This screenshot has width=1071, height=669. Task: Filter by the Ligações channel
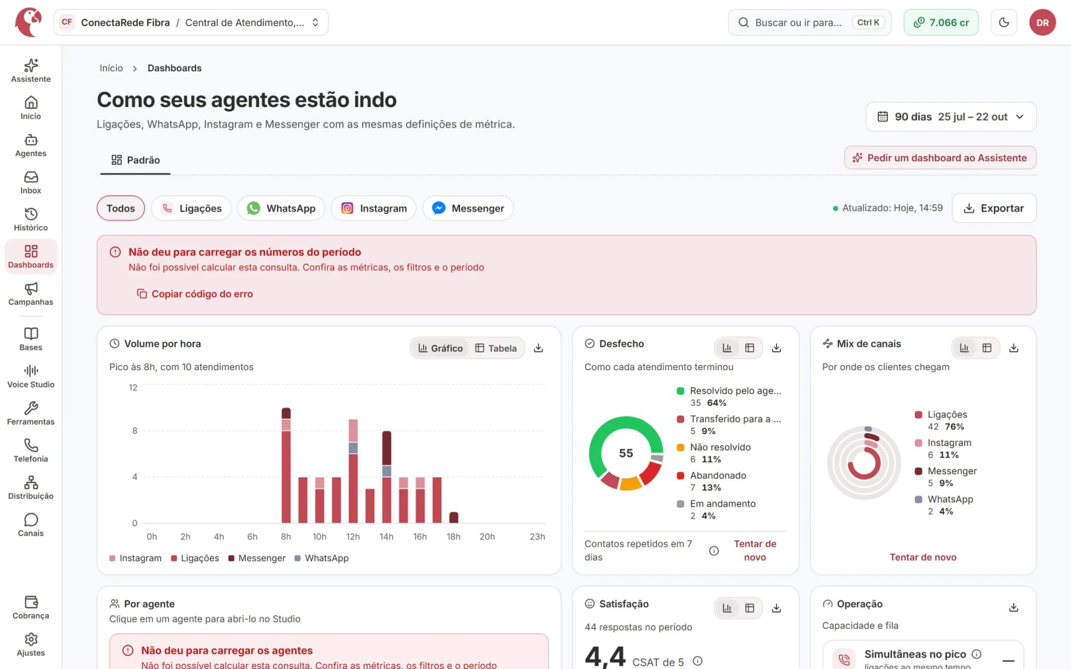click(x=191, y=208)
